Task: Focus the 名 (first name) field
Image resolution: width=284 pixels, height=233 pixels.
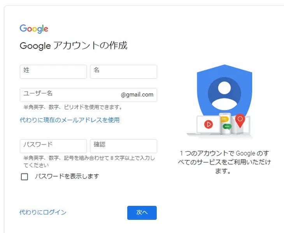Action: 123,72
